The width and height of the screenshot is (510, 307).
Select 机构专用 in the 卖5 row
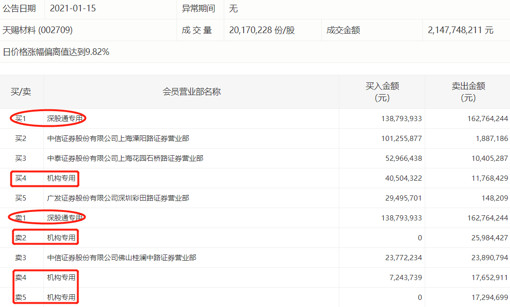tap(61, 298)
